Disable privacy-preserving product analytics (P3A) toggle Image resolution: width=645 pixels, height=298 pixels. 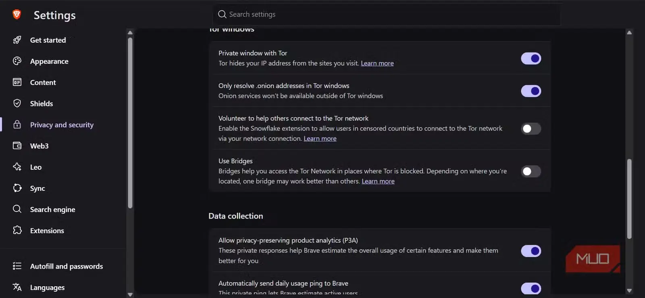531,251
